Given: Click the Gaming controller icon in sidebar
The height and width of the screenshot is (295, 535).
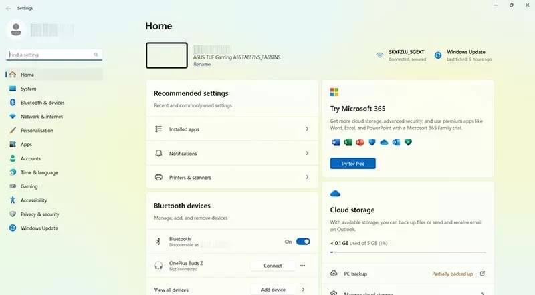Looking at the screenshot, I should coord(13,186).
